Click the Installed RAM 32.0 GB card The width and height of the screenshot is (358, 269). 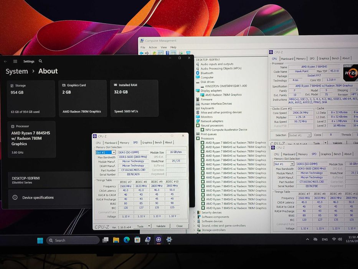pos(134,98)
